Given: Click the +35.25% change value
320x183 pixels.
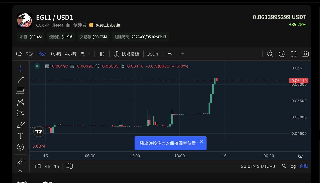Looking at the screenshot, I should tap(298, 25).
